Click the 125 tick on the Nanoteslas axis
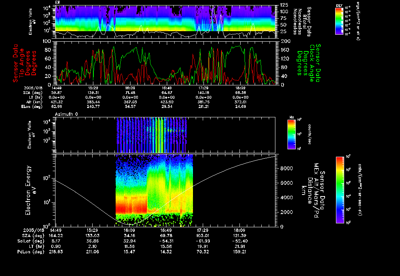This screenshot has height=276, width=400. pyautogui.click(x=284, y=5)
